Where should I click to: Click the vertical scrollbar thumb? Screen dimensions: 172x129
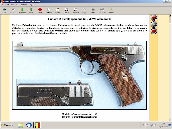170,20
